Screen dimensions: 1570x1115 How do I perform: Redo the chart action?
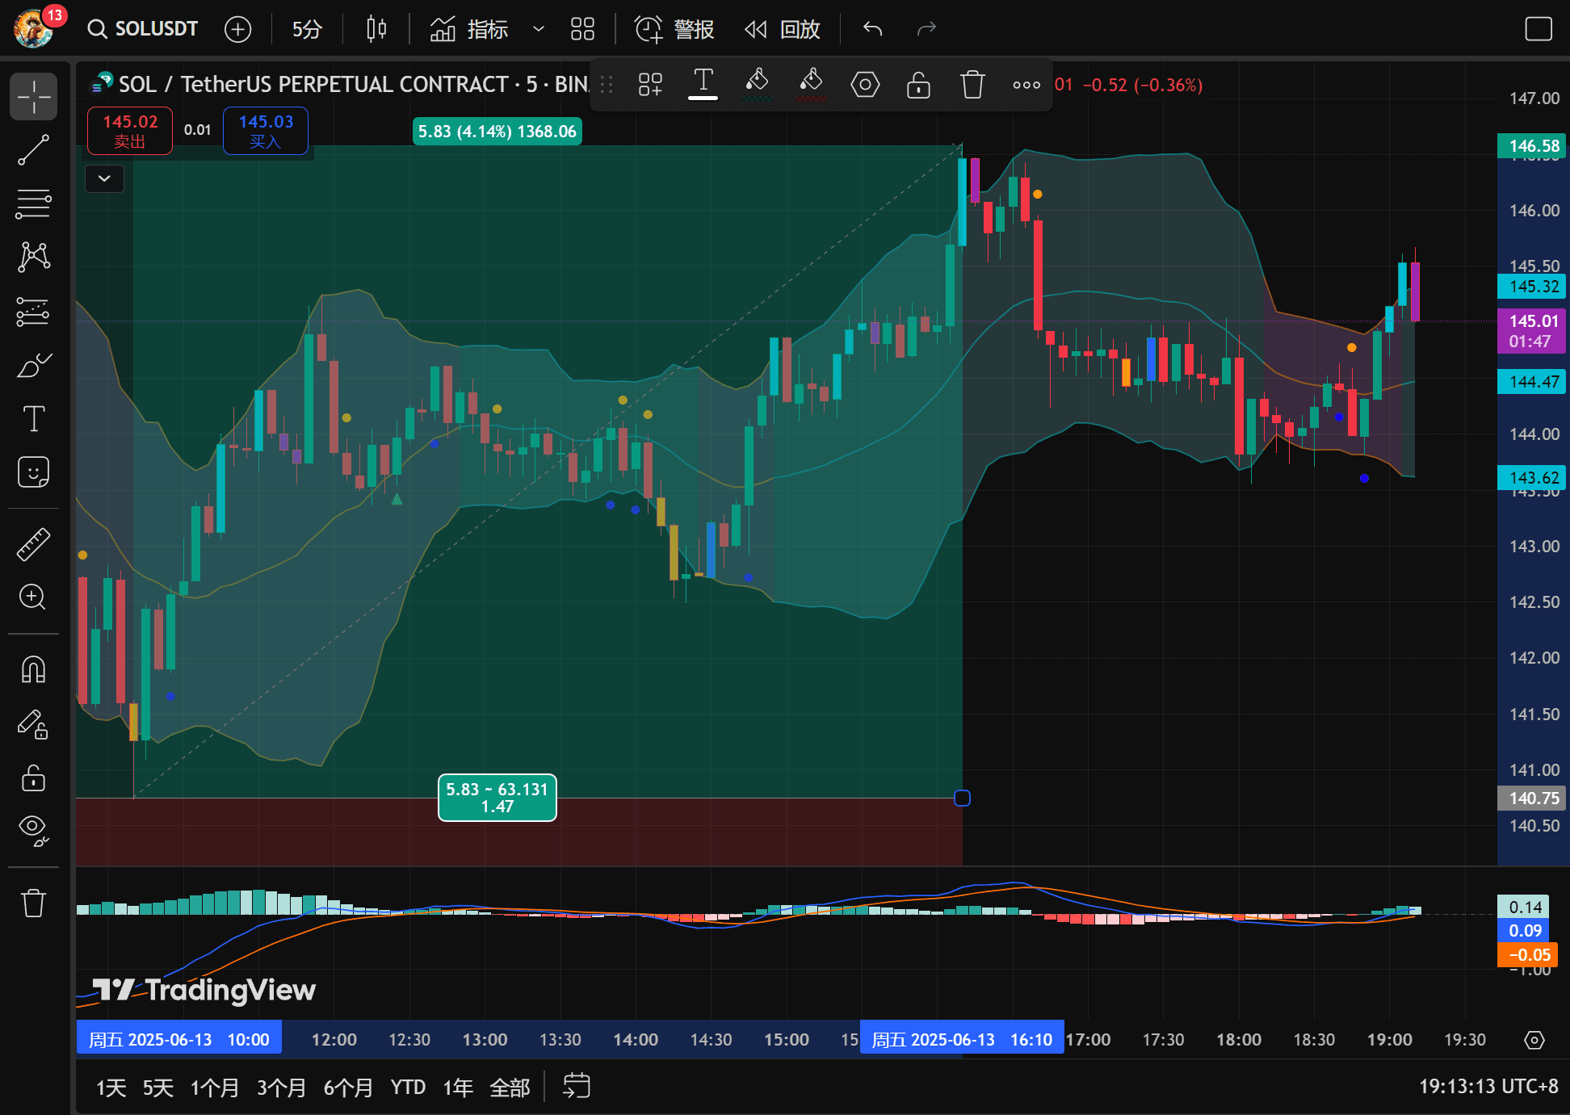click(x=926, y=29)
